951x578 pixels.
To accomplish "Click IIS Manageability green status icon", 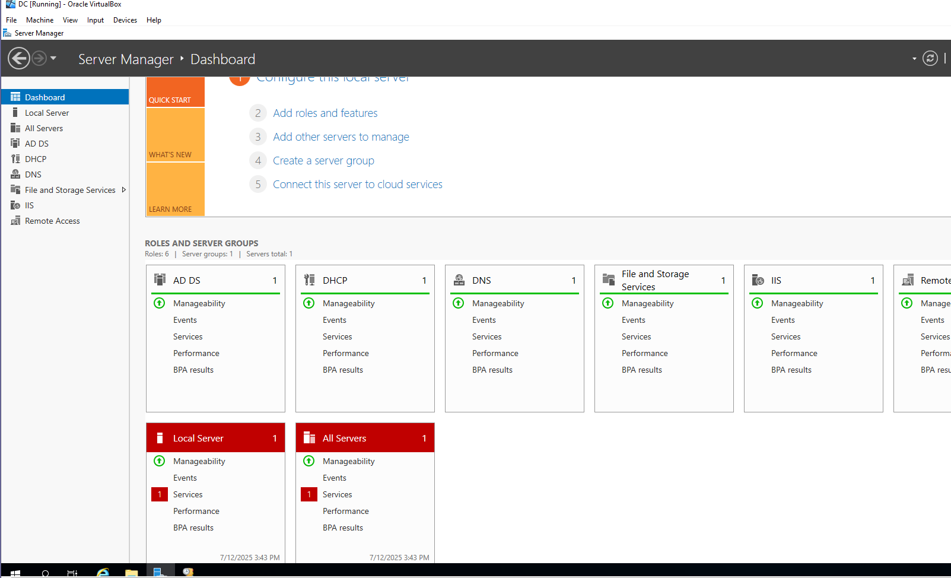I will tap(758, 303).
